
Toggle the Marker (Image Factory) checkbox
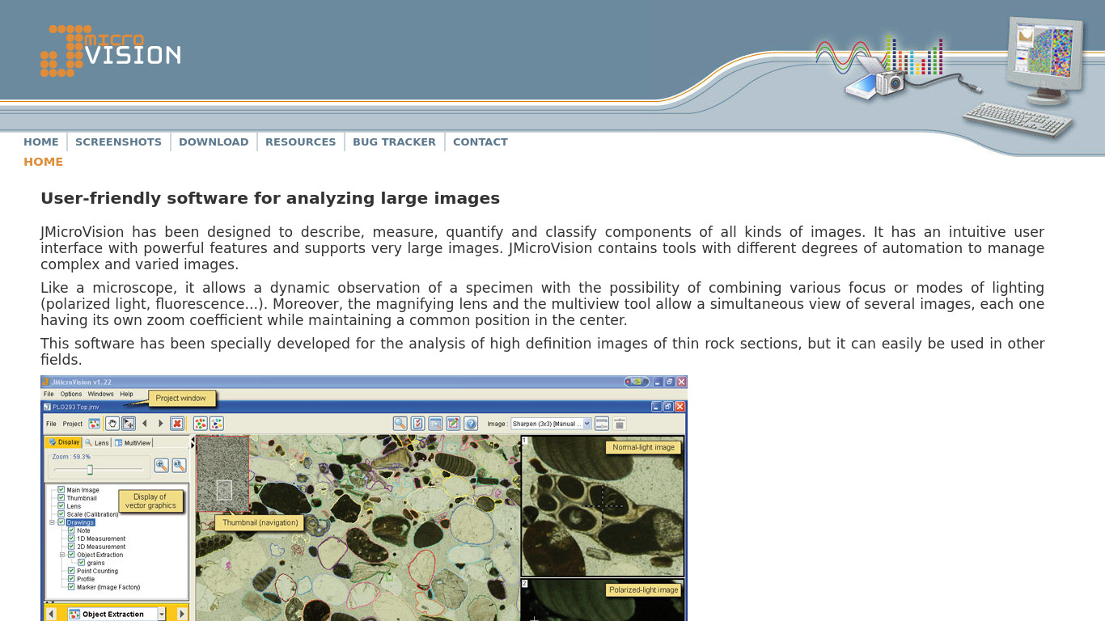click(x=71, y=587)
